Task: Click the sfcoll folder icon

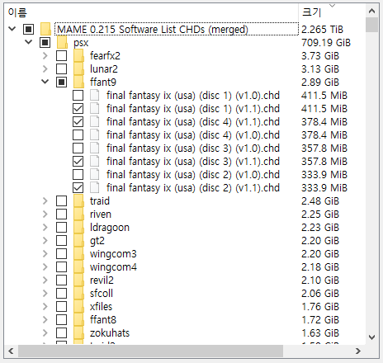Action: coord(78,293)
